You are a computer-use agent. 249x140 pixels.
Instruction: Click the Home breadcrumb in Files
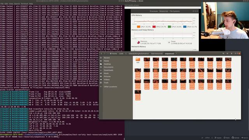click(113, 54)
